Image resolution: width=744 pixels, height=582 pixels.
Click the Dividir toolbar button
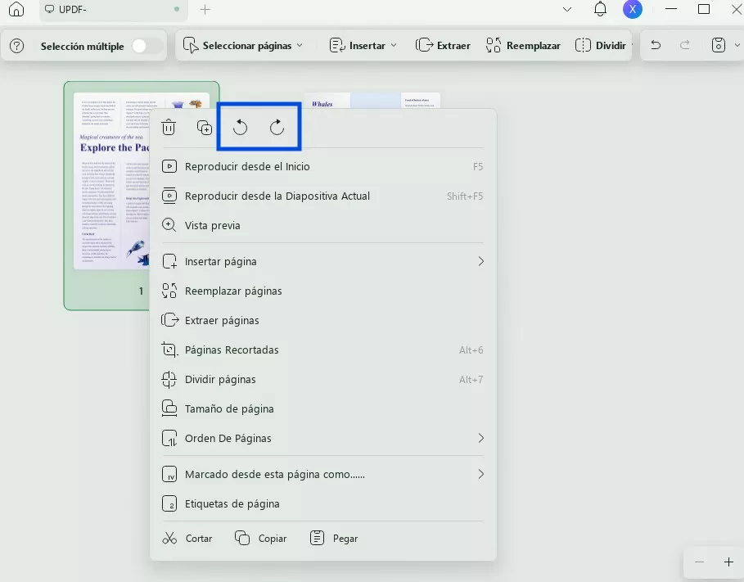pos(601,46)
